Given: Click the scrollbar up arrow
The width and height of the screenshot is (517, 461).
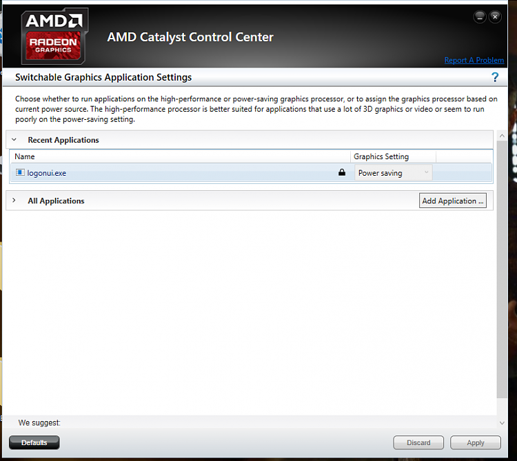Looking at the screenshot, I should point(502,136).
